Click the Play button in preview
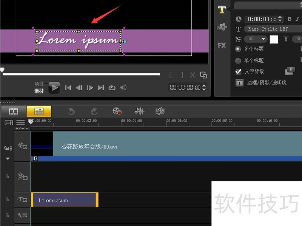This screenshot has width=302, height=226. 54,88
